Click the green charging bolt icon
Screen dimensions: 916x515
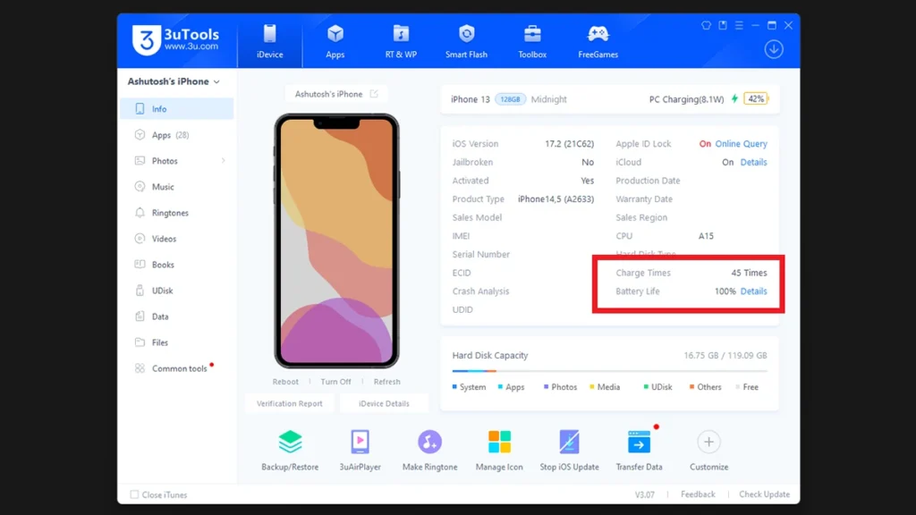coord(735,98)
